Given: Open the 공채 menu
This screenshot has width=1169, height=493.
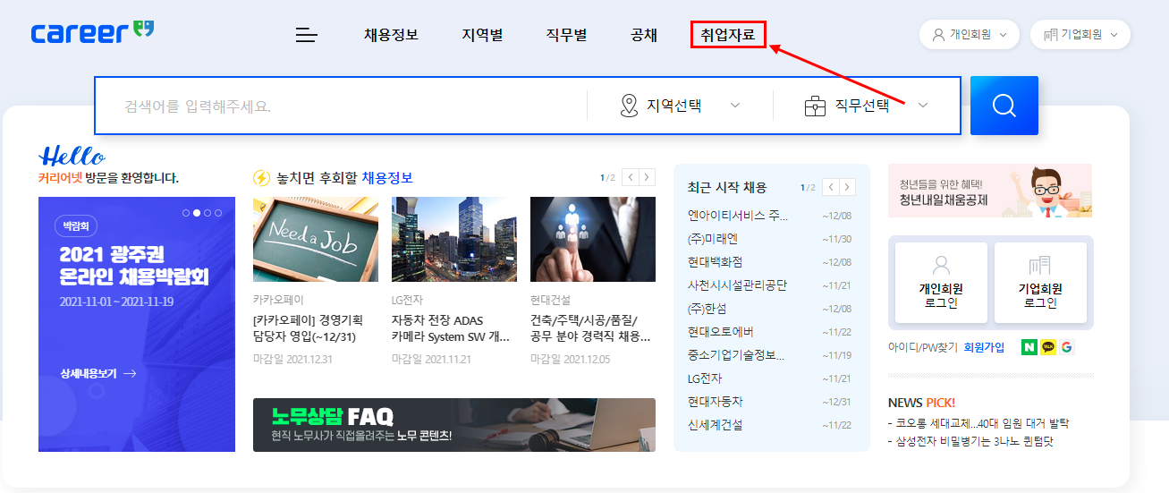Looking at the screenshot, I should (x=644, y=35).
